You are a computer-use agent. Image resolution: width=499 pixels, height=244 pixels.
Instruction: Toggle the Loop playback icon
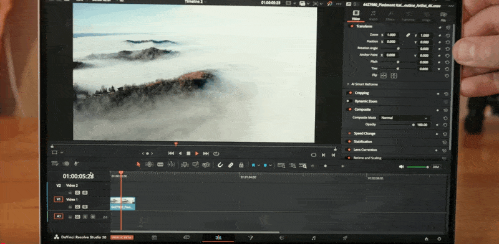[x=216, y=154]
